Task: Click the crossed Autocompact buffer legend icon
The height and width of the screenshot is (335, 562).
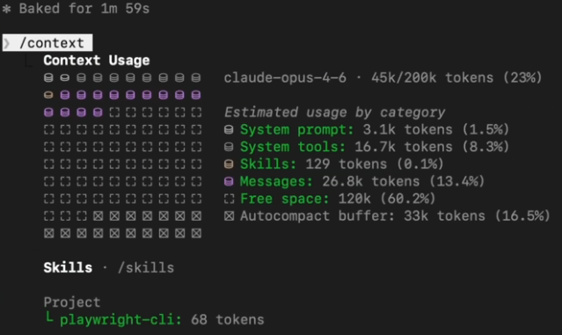Action: click(229, 216)
